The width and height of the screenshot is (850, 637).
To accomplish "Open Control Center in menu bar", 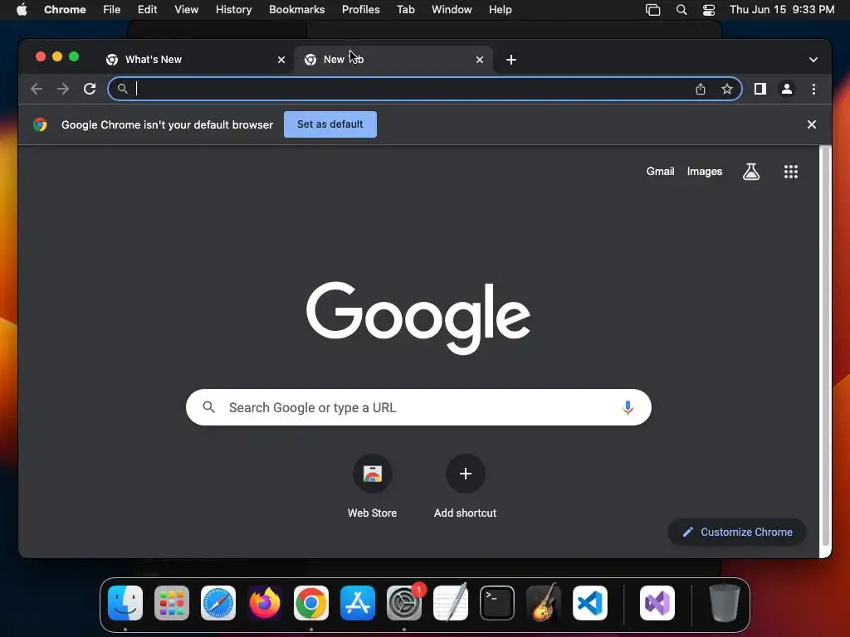I will 709,10.
